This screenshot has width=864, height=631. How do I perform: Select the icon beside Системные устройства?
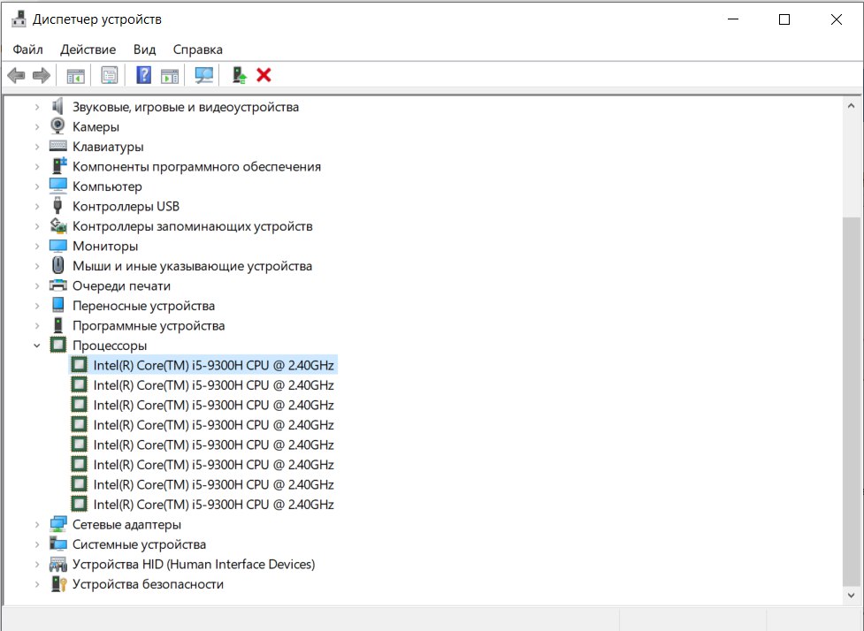tap(57, 544)
